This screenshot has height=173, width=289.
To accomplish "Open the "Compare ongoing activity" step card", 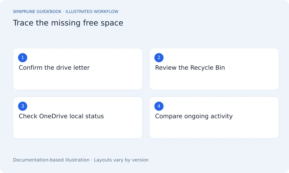I will point(214,117).
